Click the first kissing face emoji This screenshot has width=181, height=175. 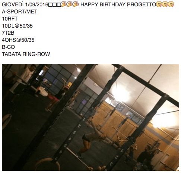click(x=159, y=4)
